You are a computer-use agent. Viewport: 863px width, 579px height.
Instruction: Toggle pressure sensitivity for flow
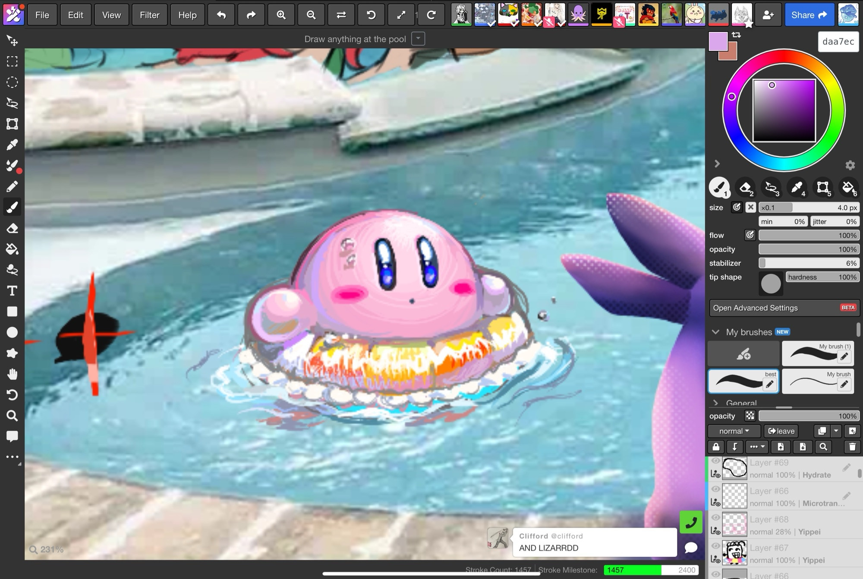click(x=750, y=235)
